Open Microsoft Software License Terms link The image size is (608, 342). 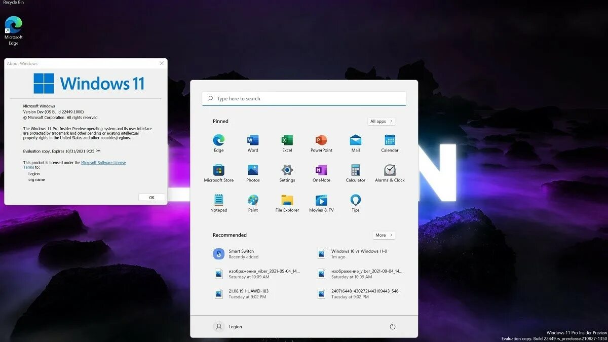point(74,165)
